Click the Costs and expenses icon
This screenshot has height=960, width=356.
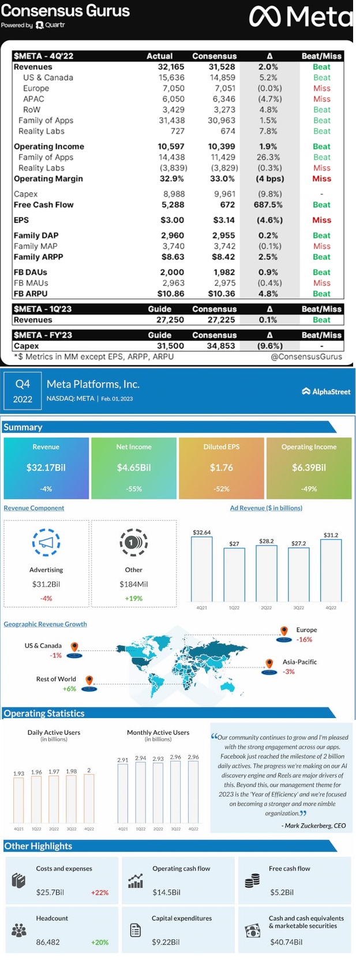pyautogui.click(x=18, y=881)
